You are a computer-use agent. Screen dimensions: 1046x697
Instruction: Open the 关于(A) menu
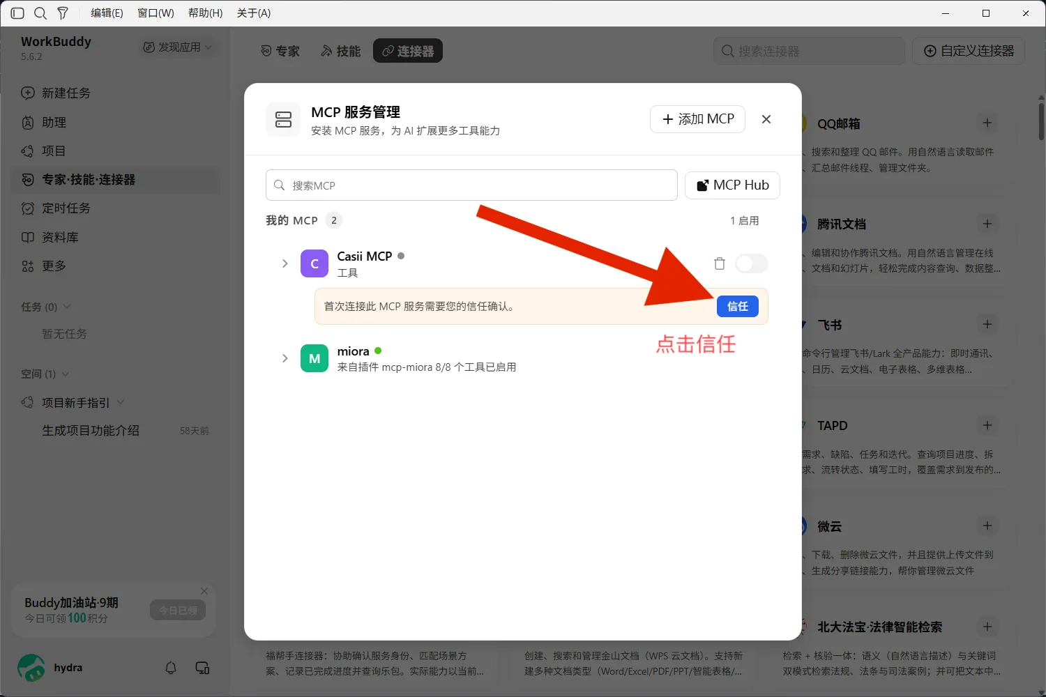254,13
